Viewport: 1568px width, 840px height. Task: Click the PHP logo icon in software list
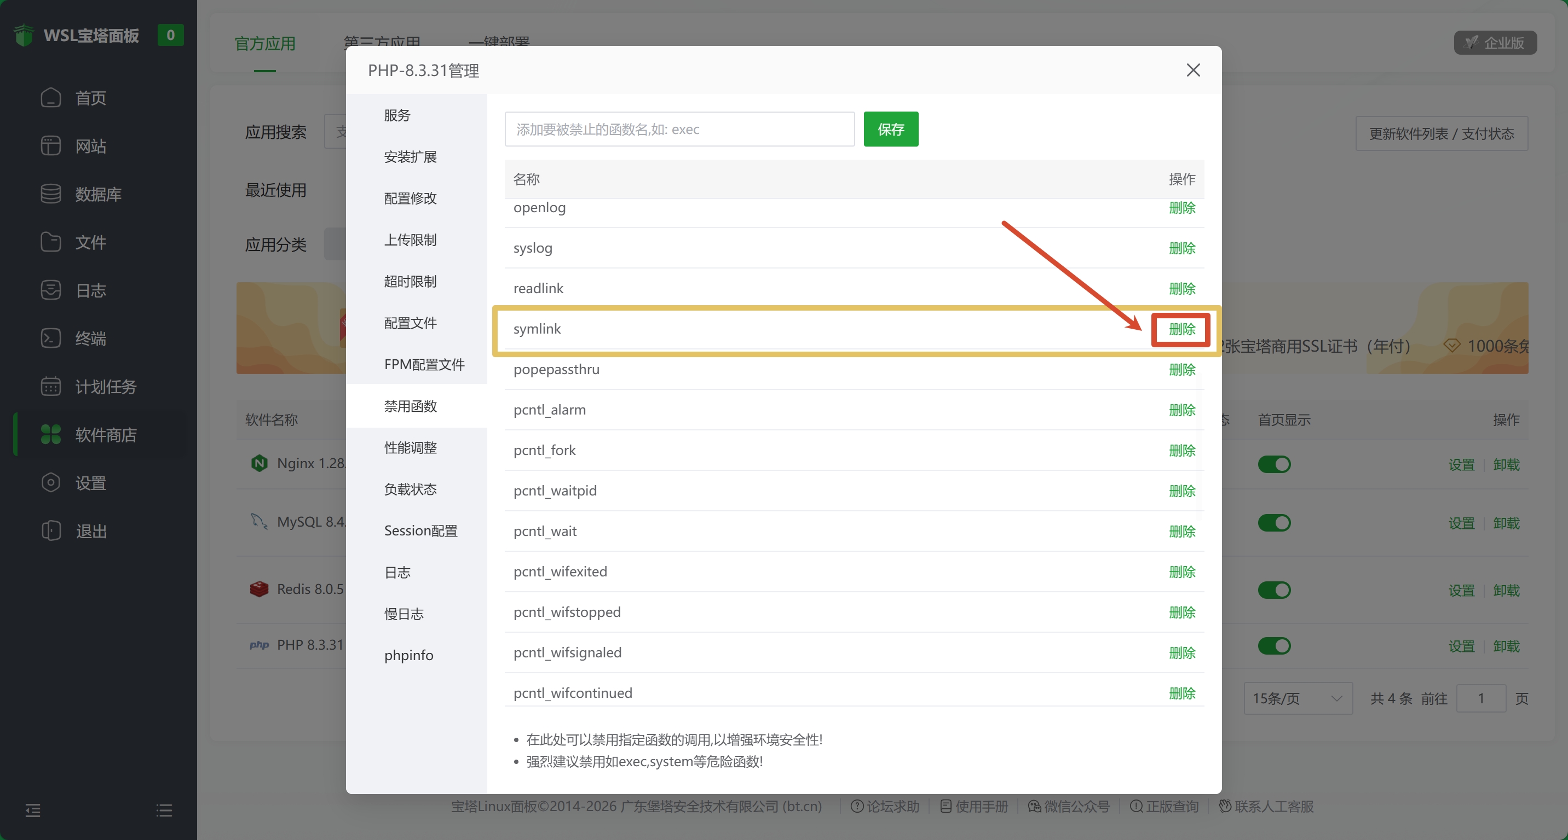click(260, 645)
